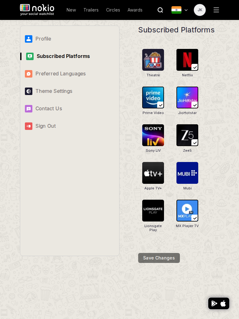This screenshot has height=319, width=239.
Task: Click the Apple App Store icon
Action: tap(223, 303)
